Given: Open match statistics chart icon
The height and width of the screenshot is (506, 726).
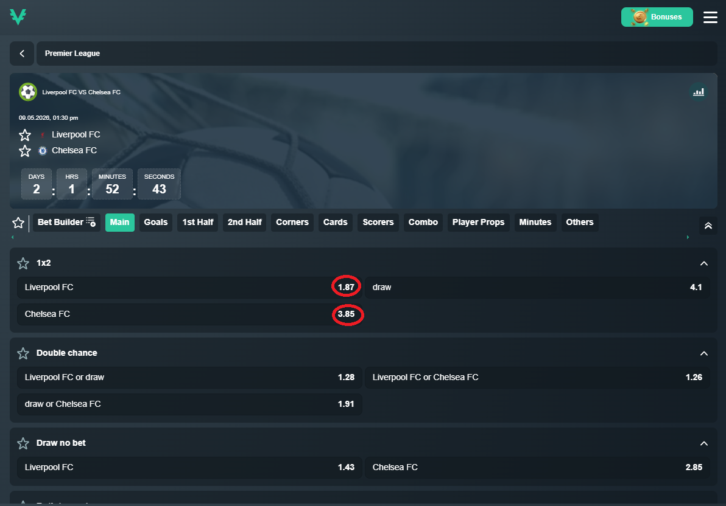Looking at the screenshot, I should pos(698,92).
